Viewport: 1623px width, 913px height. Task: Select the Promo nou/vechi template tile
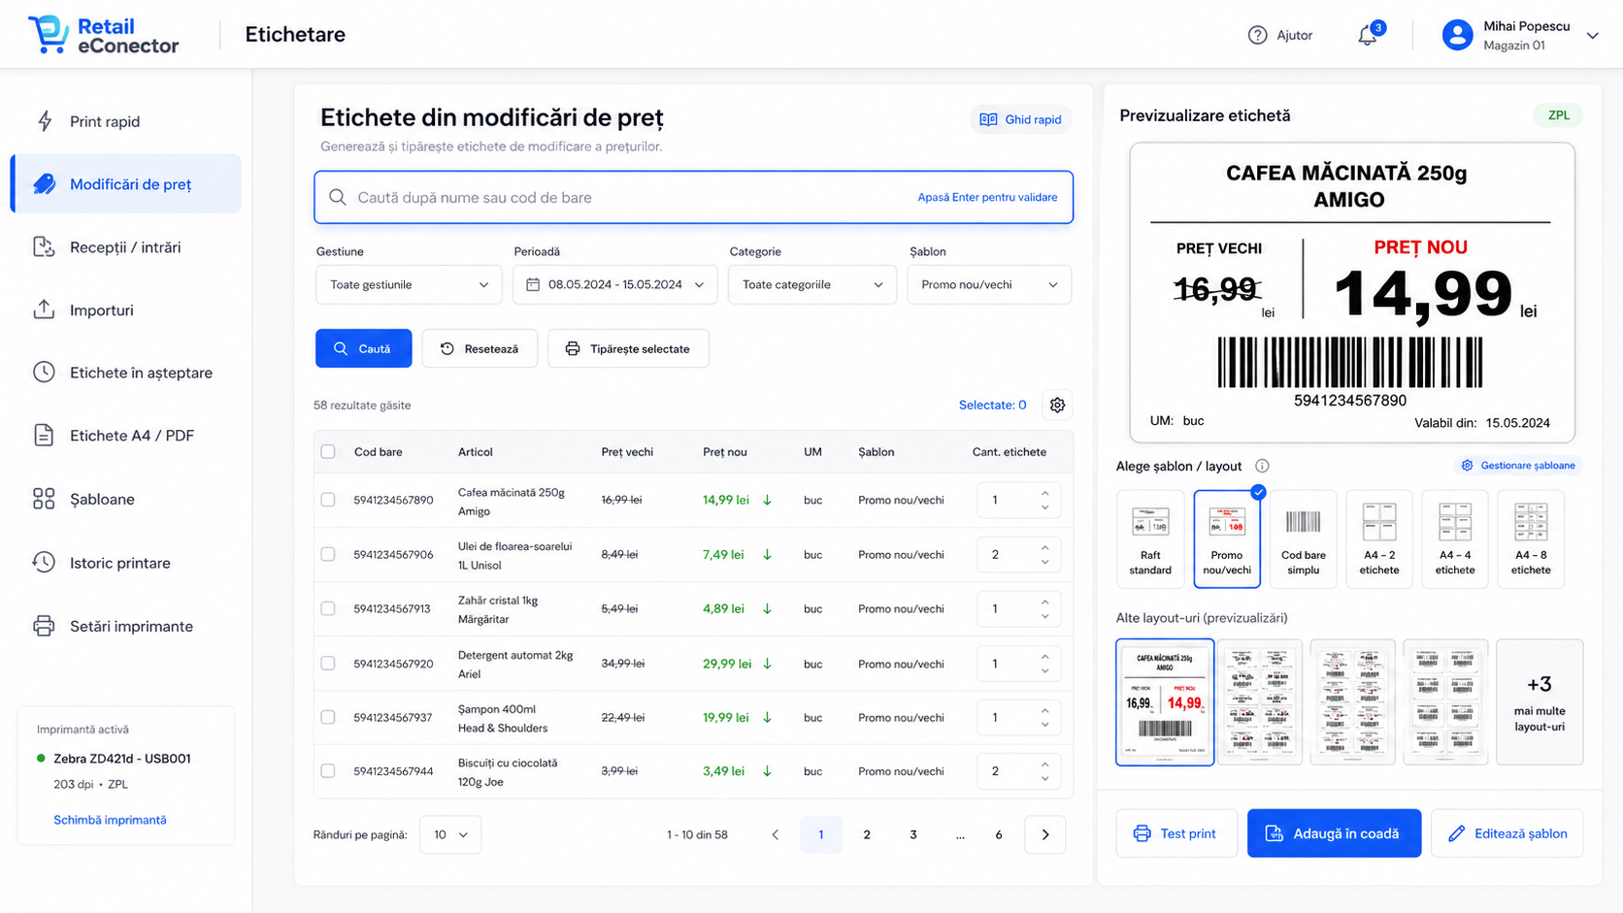click(1227, 538)
